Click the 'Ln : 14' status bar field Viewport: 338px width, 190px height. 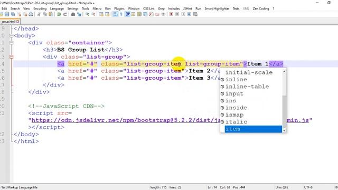(212, 187)
